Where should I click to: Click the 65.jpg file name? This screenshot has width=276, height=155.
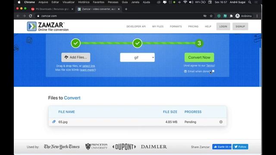63,122
